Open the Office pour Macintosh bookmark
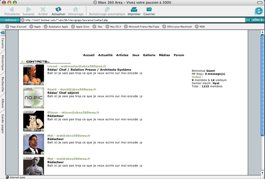 177,27
